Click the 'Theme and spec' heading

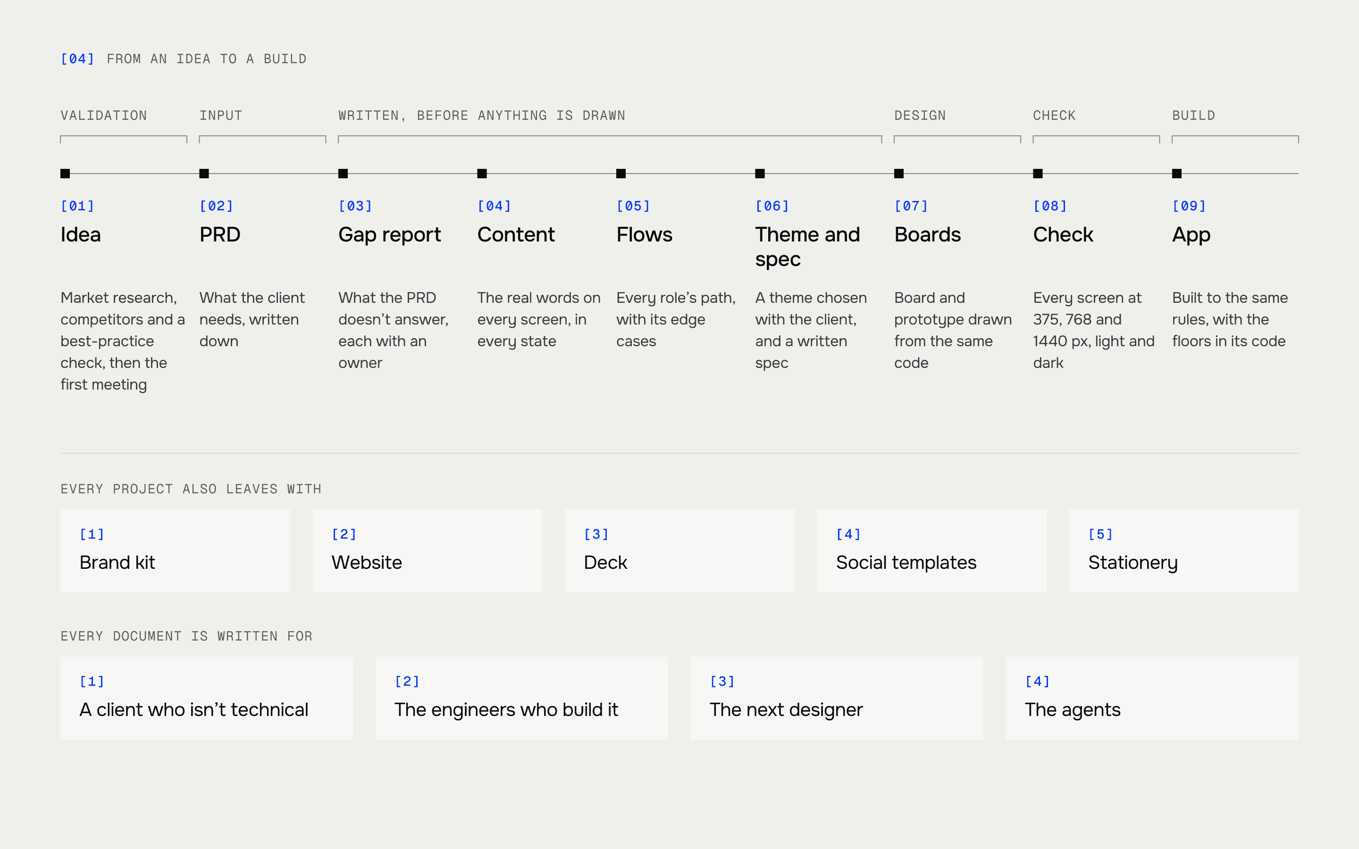coord(807,248)
